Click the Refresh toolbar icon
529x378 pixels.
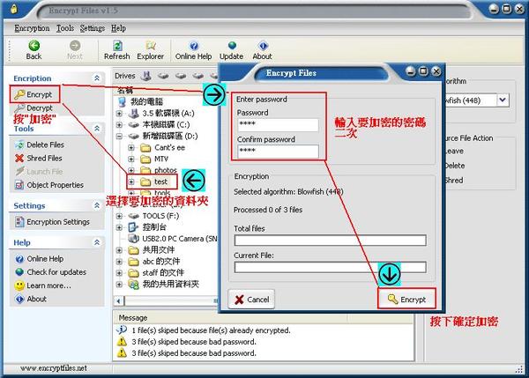116,50
